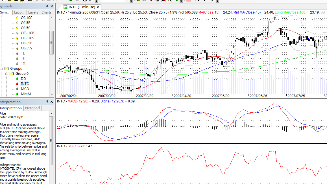Click the OIL10S symbol icon
The image size is (327, 184).
tap(17, 18)
